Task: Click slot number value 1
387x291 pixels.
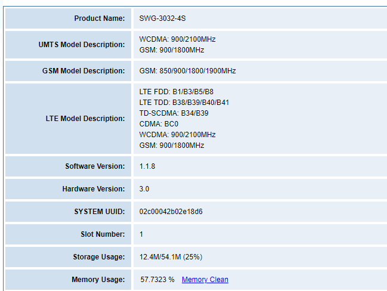Action: [x=141, y=234]
